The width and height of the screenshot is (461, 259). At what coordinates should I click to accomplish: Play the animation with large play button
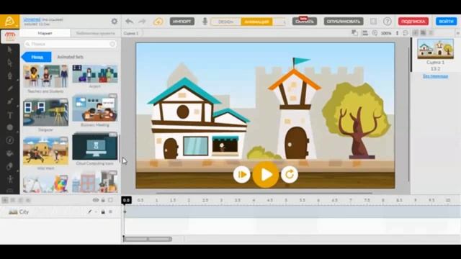[266, 175]
